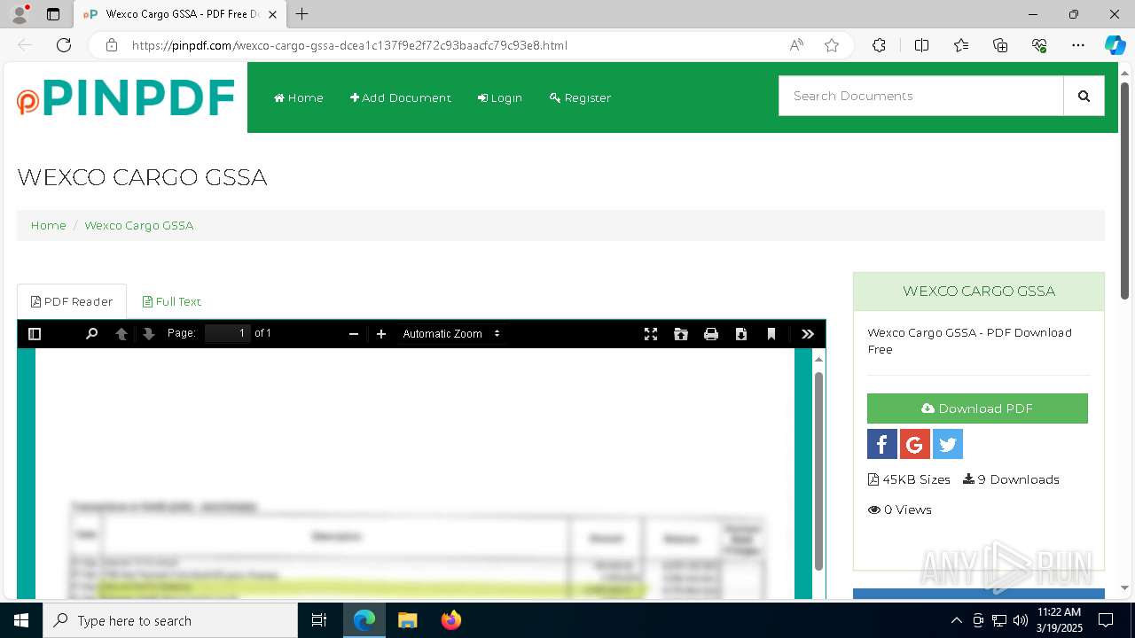This screenshot has width=1135, height=638.
Task: Click the PDF viewer vertical scrollbar
Action: (818, 470)
